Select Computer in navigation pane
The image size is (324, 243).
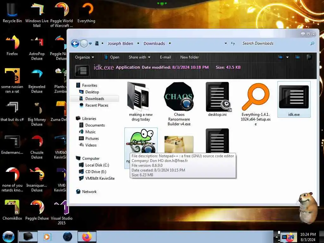tap(88, 159)
